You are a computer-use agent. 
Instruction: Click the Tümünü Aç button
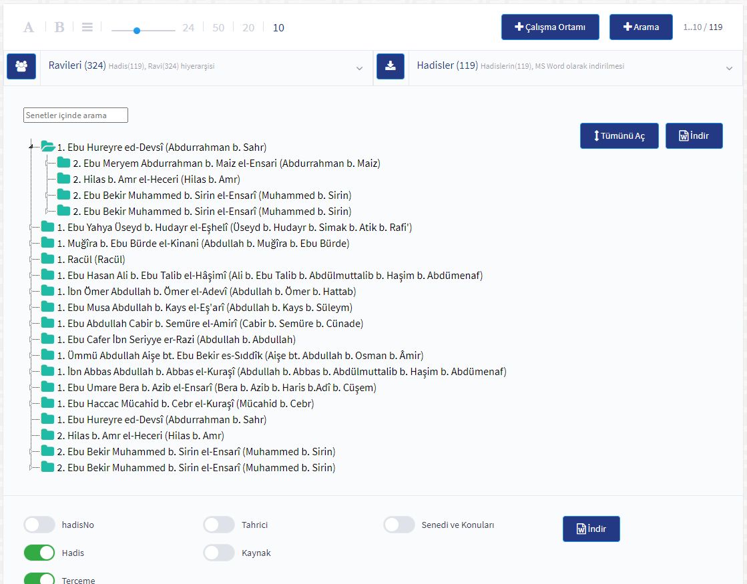click(619, 135)
